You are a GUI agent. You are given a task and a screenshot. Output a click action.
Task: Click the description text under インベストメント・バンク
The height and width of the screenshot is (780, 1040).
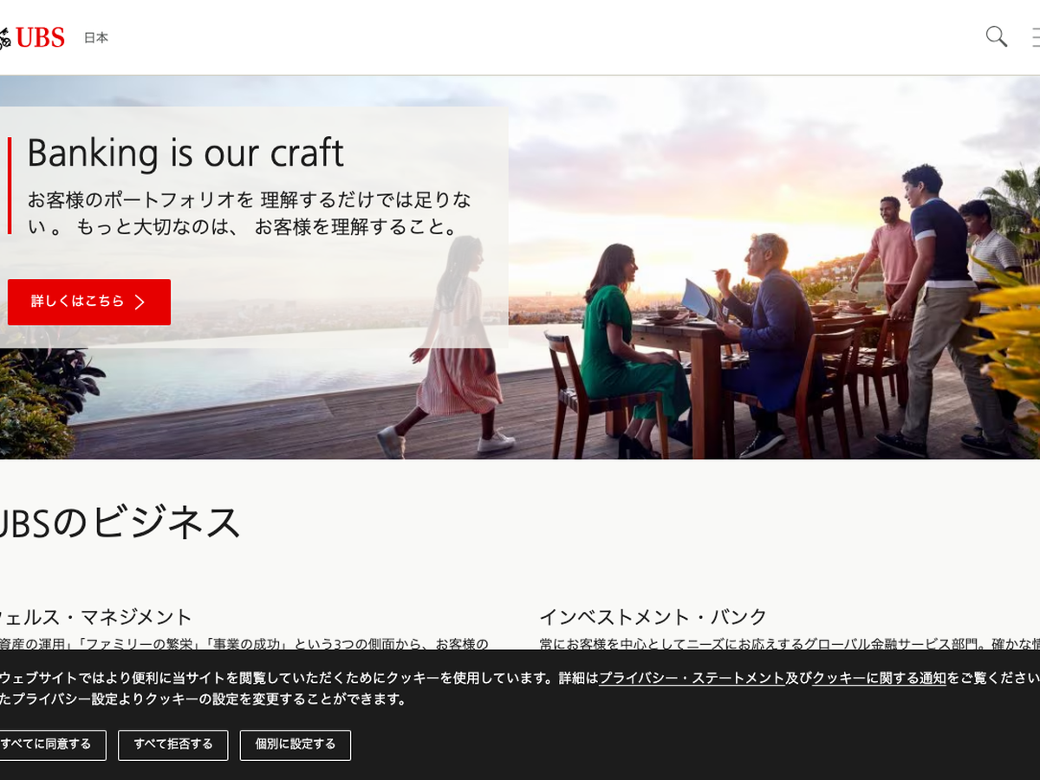click(x=780, y=644)
